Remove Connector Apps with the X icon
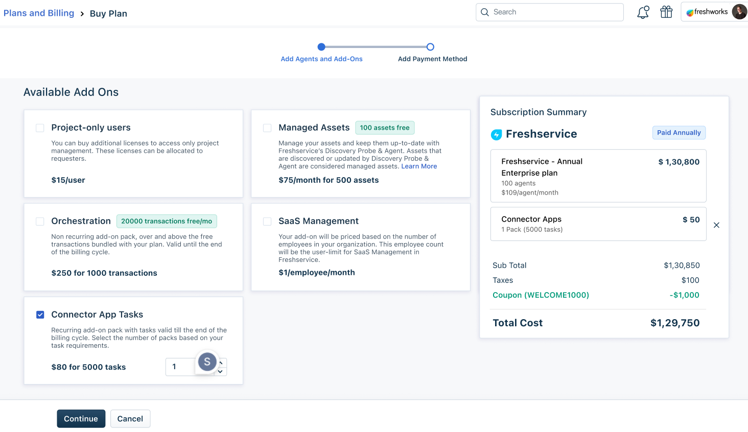748x432 pixels. point(716,225)
